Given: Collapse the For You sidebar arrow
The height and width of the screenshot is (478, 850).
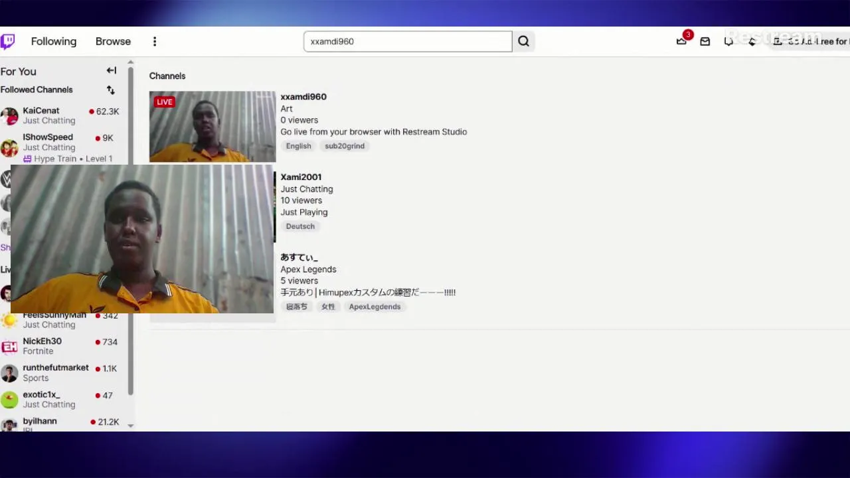Looking at the screenshot, I should click(x=112, y=70).
